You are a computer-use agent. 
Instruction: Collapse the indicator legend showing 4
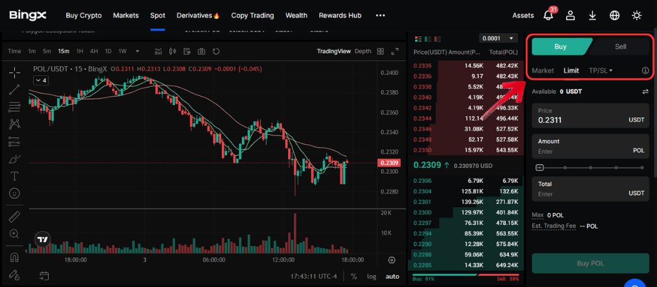pos(41,80)
